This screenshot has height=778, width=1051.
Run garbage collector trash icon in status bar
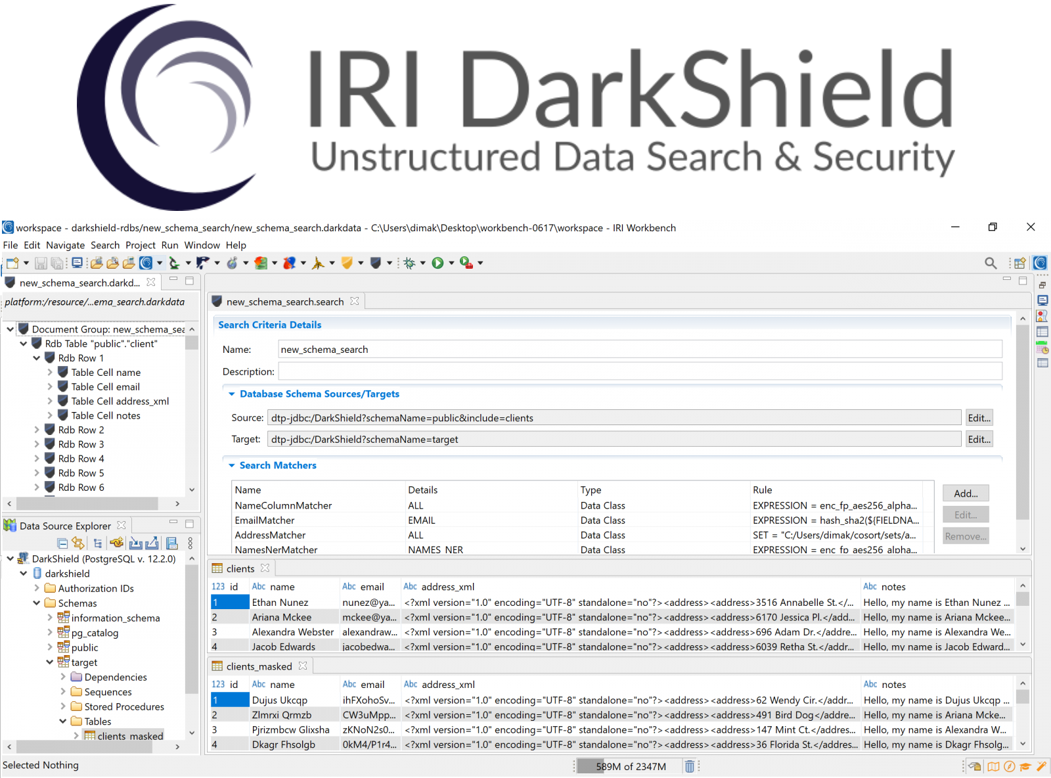[690, 766]
